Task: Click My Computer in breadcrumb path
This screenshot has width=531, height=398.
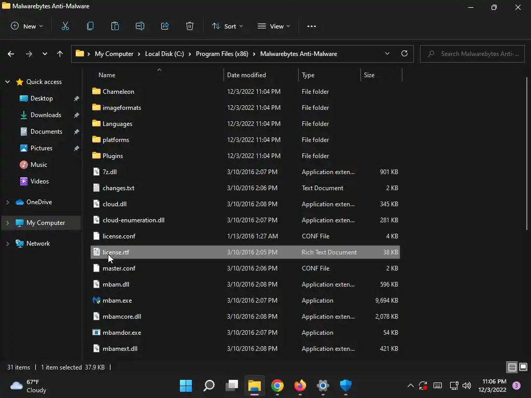Action: [x=114, y=54]
